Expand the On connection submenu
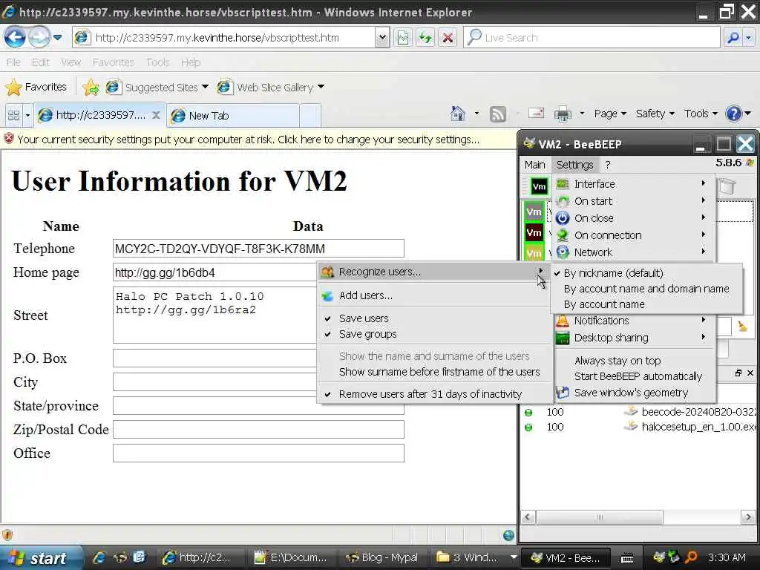 tap(632, 235)
